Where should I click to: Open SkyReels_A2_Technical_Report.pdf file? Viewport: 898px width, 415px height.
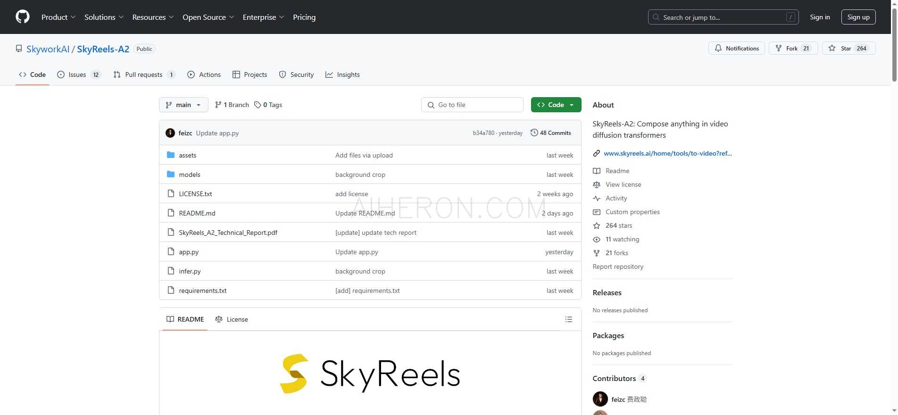tap(228, 232)
